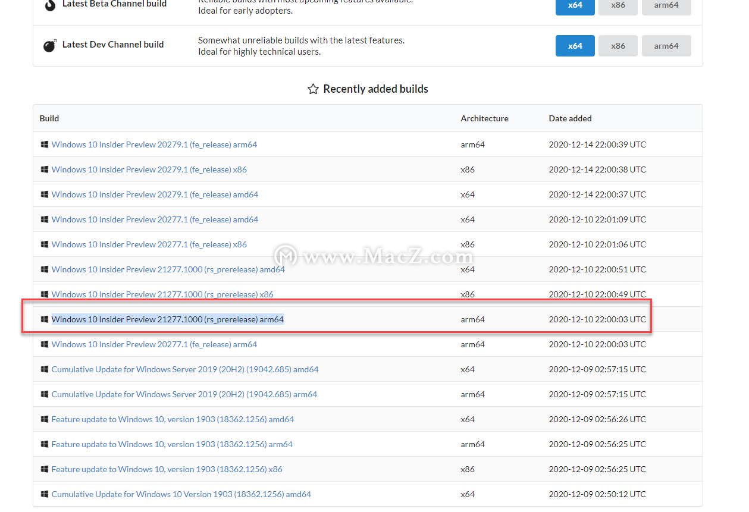
Task: Open Insider Preview 20279.1 (fe_release) arm64 link
Action: pyautogui.click(x=154, y=145)
